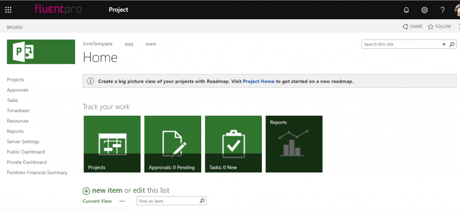Image resolution: width=460 pixels, height=210 pixels.
Task: Follow the site with FOLLOW button
Action: click(x=439, y=26)
